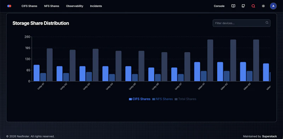Select the Unity-06 CIFS Shares bar

pyautogui.click(x=151, y=74)
